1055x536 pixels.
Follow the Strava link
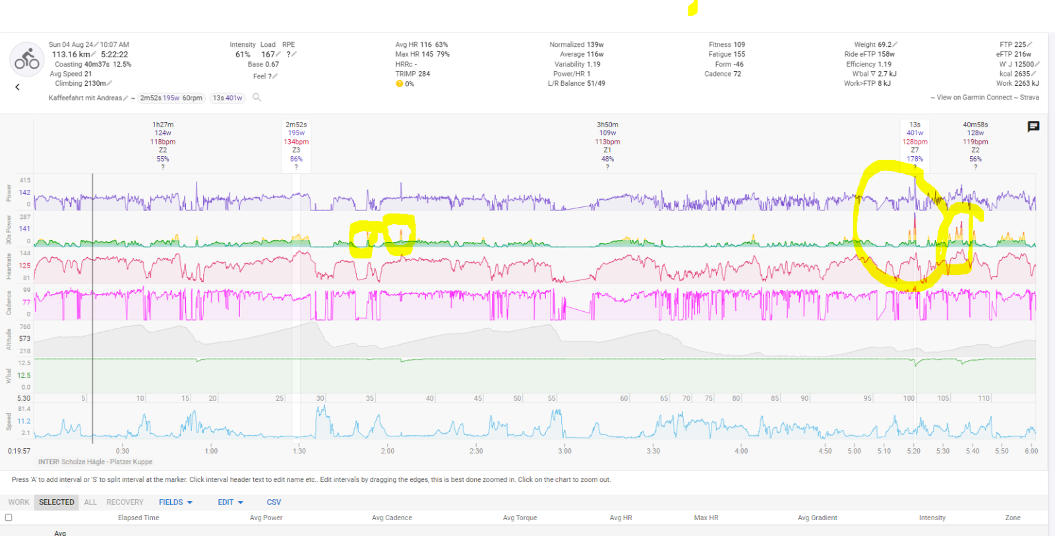[1029, 98]
